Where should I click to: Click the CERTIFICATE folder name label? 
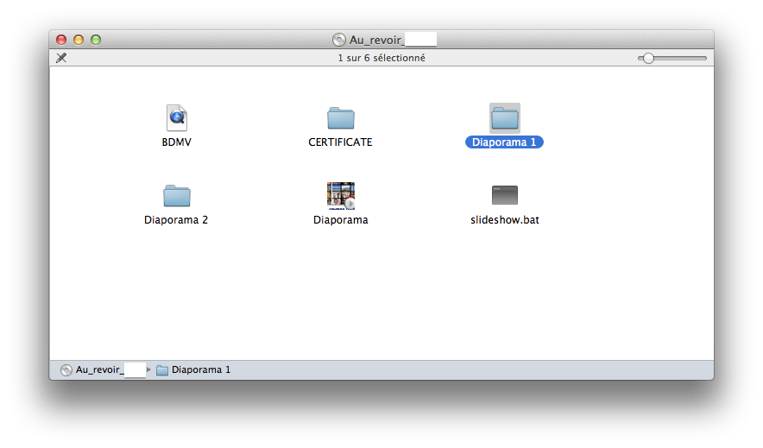point(340,142)
